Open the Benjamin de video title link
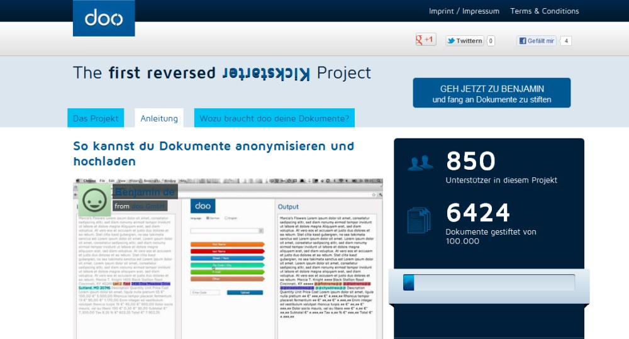The height and width of the screenshot is (339, 629). (x=145, y=192)
